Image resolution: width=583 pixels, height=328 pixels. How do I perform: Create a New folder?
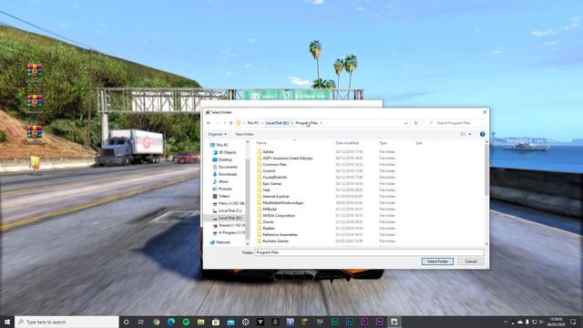coord(244,134)
